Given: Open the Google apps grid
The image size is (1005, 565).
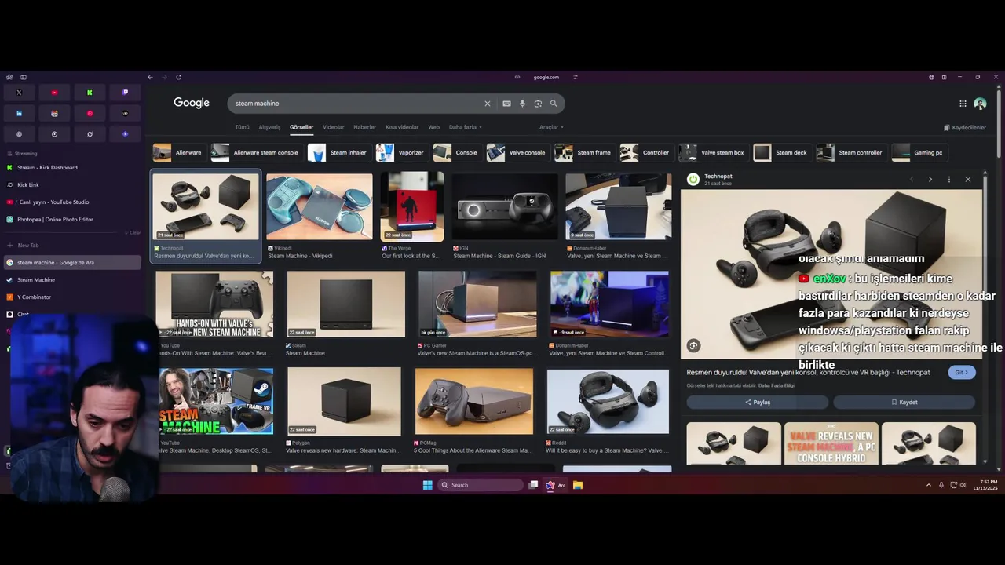Looking at the screenshot, I should (963, 104).
